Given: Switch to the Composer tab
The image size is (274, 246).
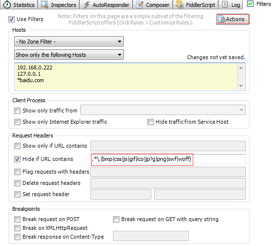Looking at the screenshot, I should point(153,5).
